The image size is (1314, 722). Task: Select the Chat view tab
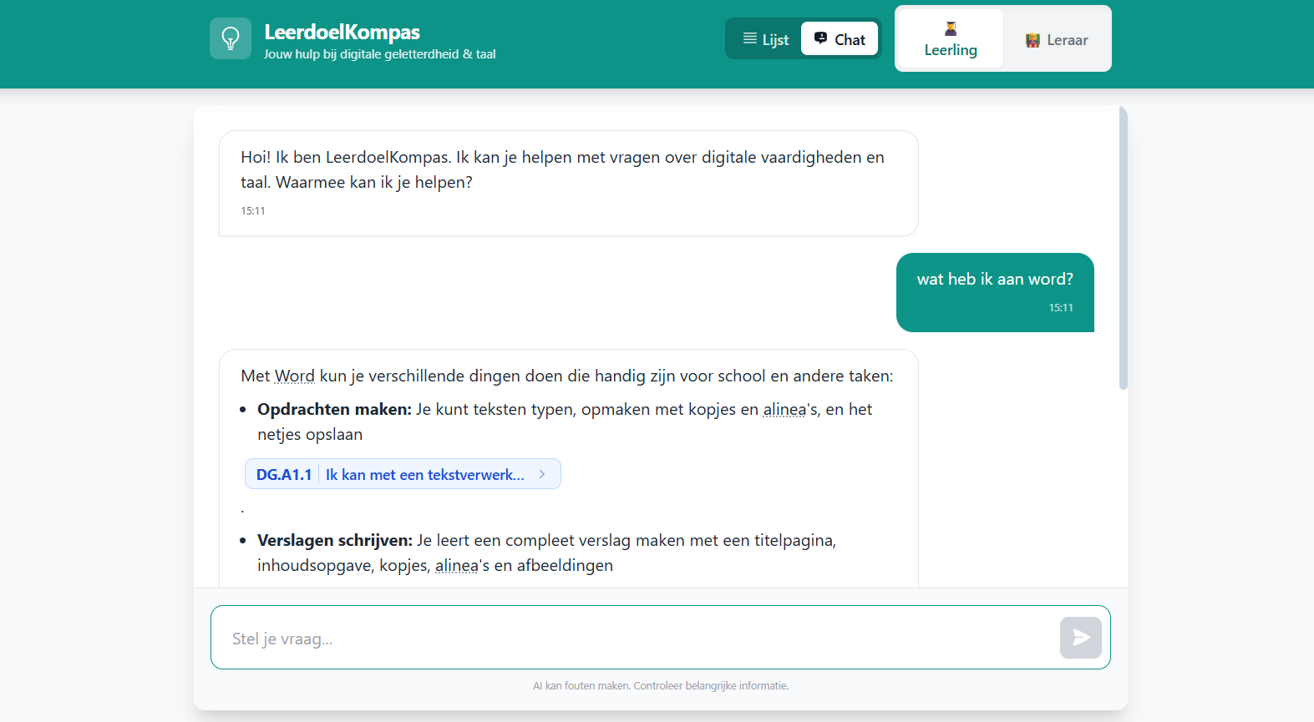click(840, 39)
